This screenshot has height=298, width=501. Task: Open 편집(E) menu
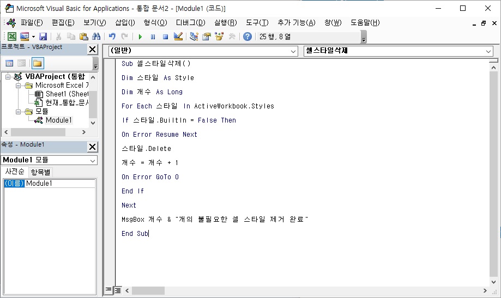(x=63, y=23)
